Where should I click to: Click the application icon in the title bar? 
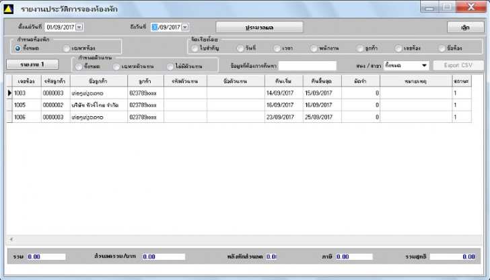click(9, 9)
